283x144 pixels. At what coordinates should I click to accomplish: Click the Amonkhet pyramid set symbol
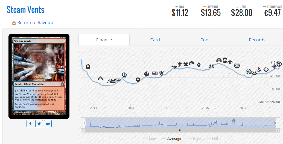pyautogui.click(x=259, y=69)
